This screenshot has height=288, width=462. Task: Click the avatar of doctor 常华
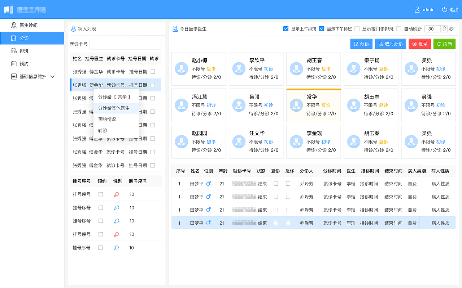[296, 105]
